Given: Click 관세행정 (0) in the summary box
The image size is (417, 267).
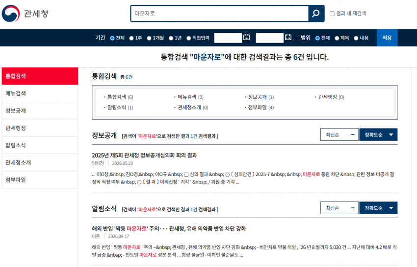Looking at the screenshot, I should [331, 97].
